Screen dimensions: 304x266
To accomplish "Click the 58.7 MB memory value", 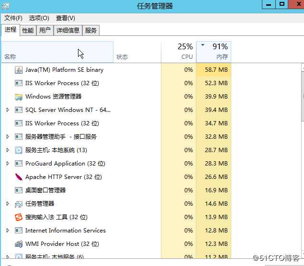I will (216, 70).
